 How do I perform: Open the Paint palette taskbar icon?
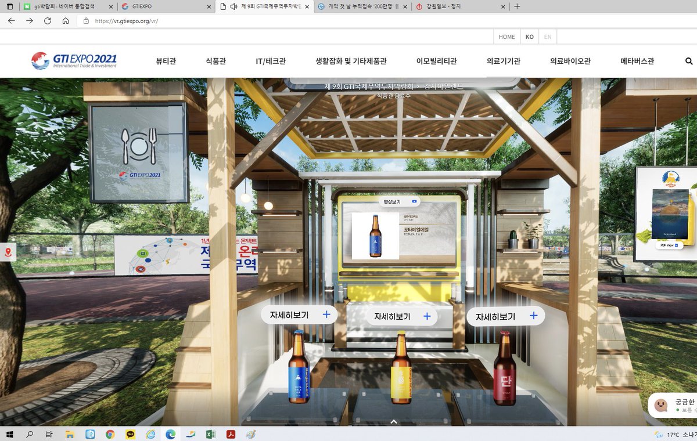pos(250,434)
